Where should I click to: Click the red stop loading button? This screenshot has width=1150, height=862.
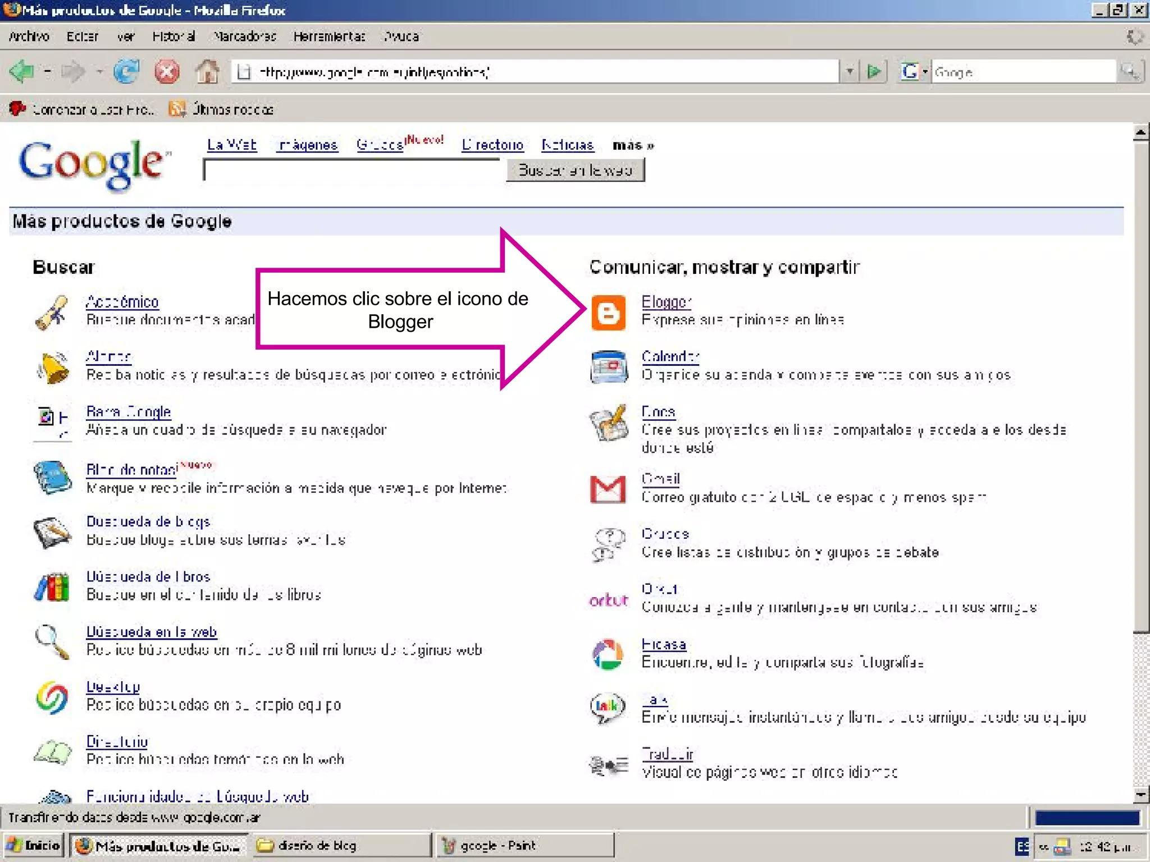click(167, 72)
